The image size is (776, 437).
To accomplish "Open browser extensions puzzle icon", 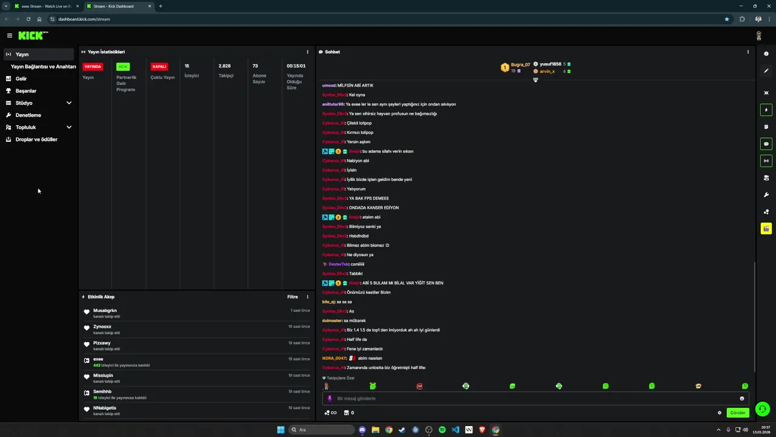I will pyautogui.click(x=742, y=19).
